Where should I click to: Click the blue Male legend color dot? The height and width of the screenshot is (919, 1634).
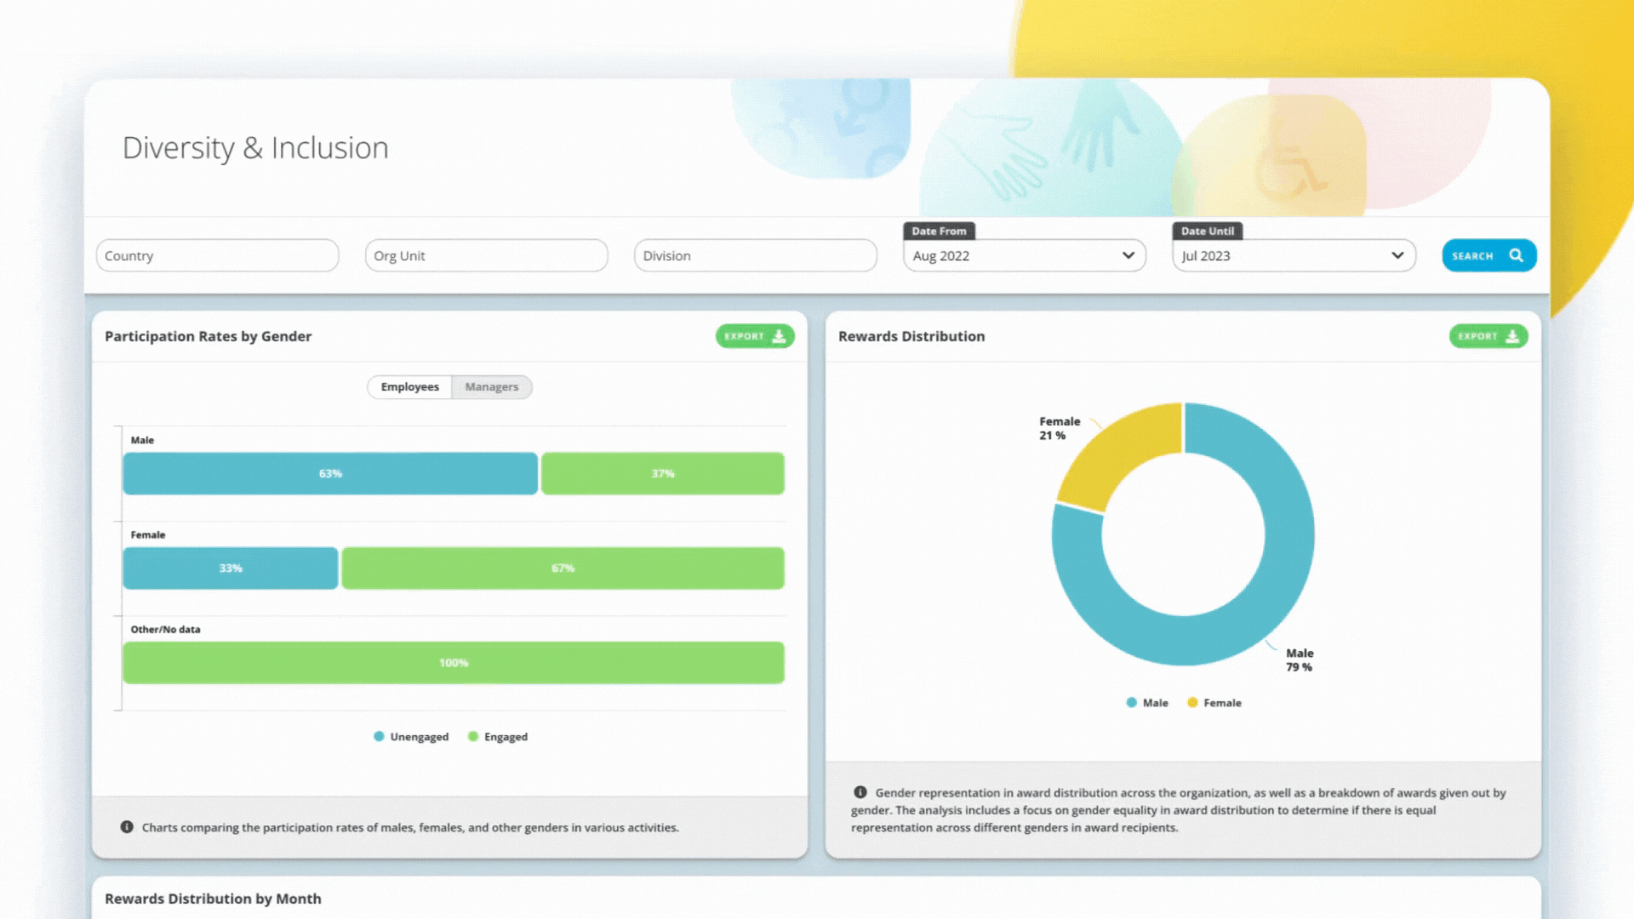tap(1131, 702)
